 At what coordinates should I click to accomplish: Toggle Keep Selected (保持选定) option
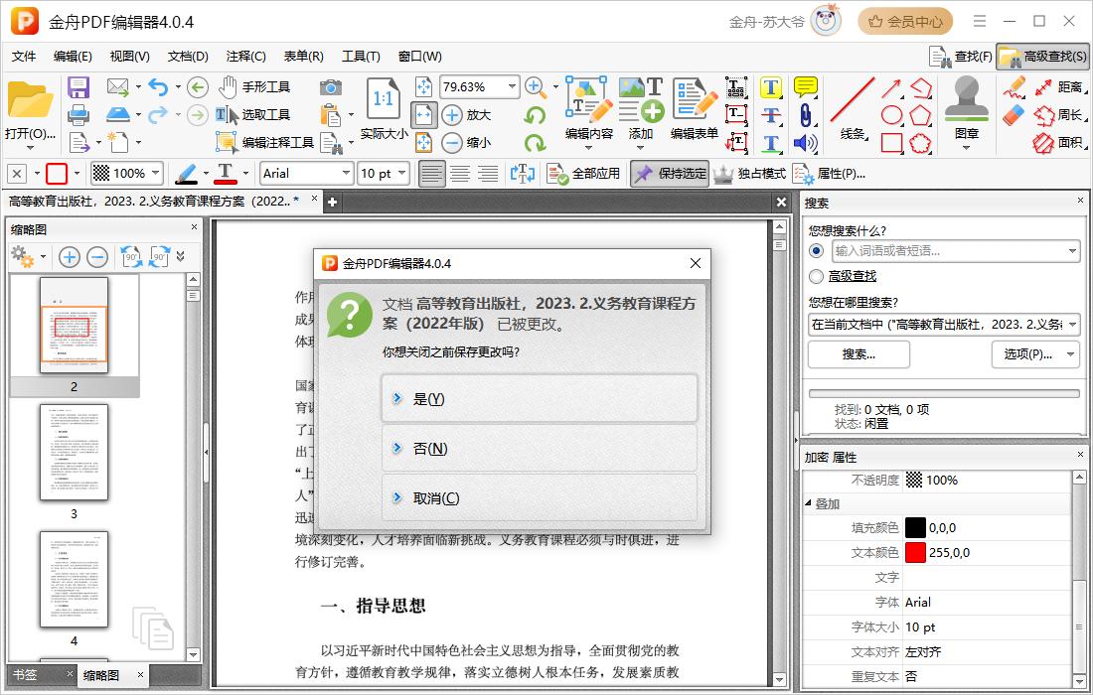670,174
